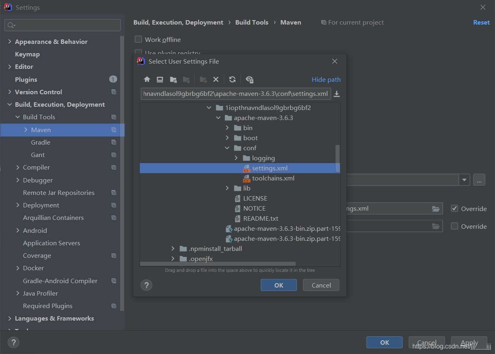Click the Plugins update badge

113,79
